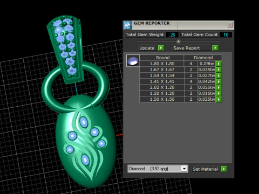Click the 0.027tw weight cell
259x194 pixels.
click(x=207, y=75)
